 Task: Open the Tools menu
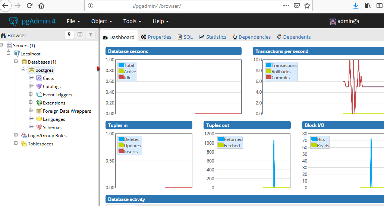[x=132, y=21]
